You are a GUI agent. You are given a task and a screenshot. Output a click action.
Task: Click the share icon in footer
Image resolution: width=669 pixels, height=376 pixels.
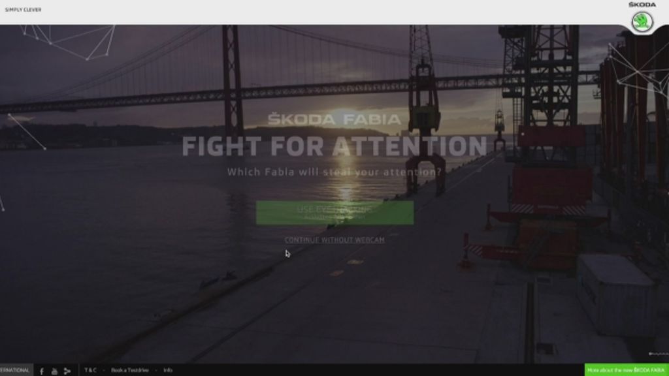point(67,371)
